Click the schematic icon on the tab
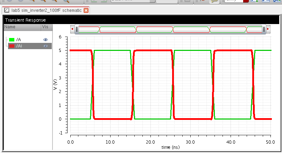 click(x=6, y=10)
